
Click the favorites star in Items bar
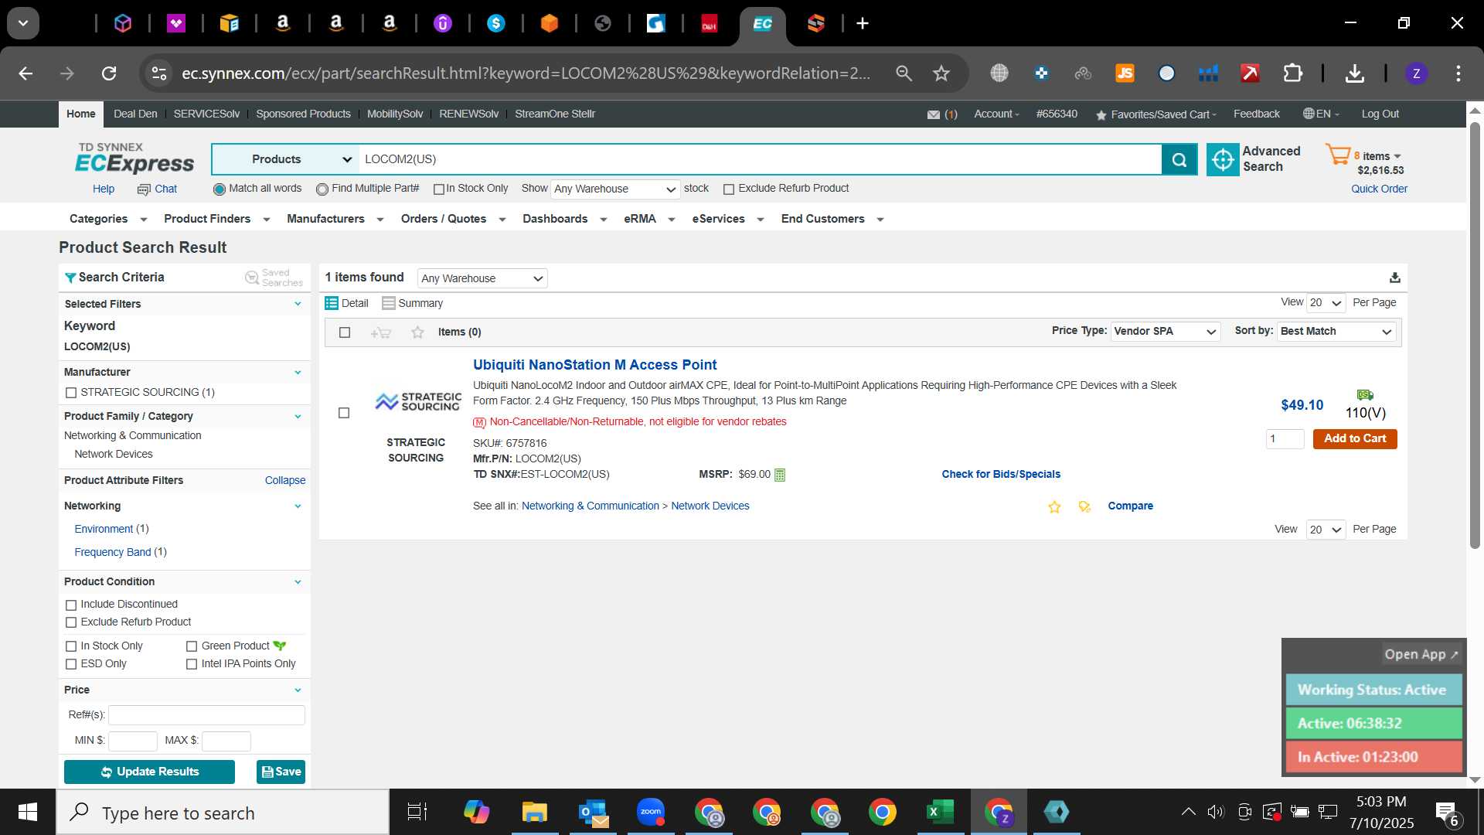tap(417, 332)
